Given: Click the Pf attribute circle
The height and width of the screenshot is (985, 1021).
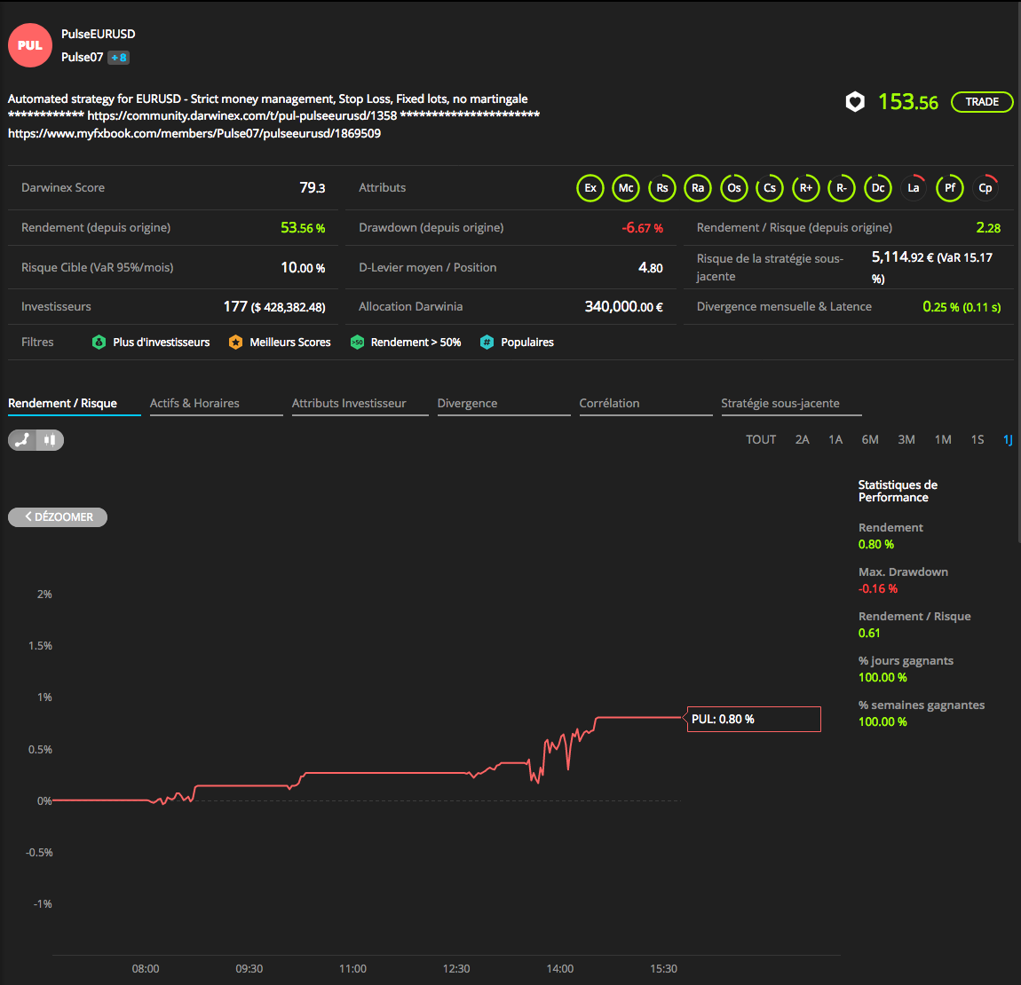Looking at the screenshot, I should pos(950,188).
